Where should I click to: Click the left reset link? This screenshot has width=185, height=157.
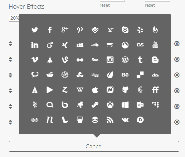[105, 5]
